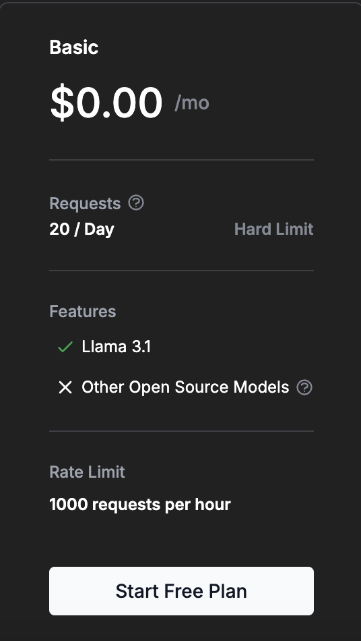Screen dimensions: 361x641
Task: Click the divider line above Rate Limit
Action: coord(182,431)
